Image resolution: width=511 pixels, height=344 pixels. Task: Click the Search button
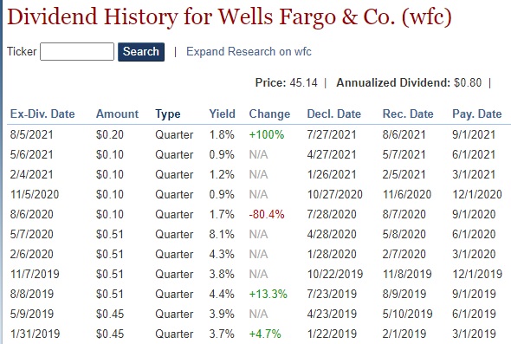[141, 52]
